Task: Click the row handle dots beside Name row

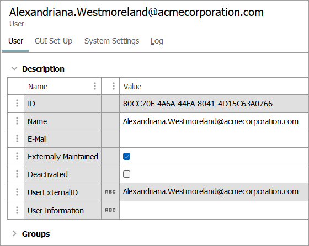Action: point(17,121)
